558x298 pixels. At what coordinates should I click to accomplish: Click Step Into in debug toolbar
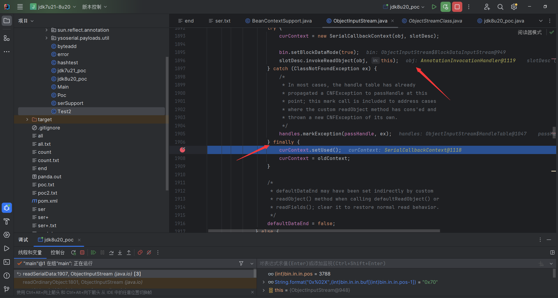click(x=120, y=252)
